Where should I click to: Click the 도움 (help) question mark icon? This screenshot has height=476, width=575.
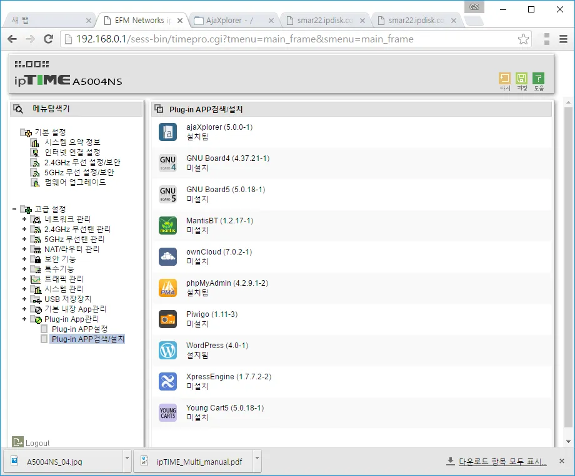(x=538, y=79)
